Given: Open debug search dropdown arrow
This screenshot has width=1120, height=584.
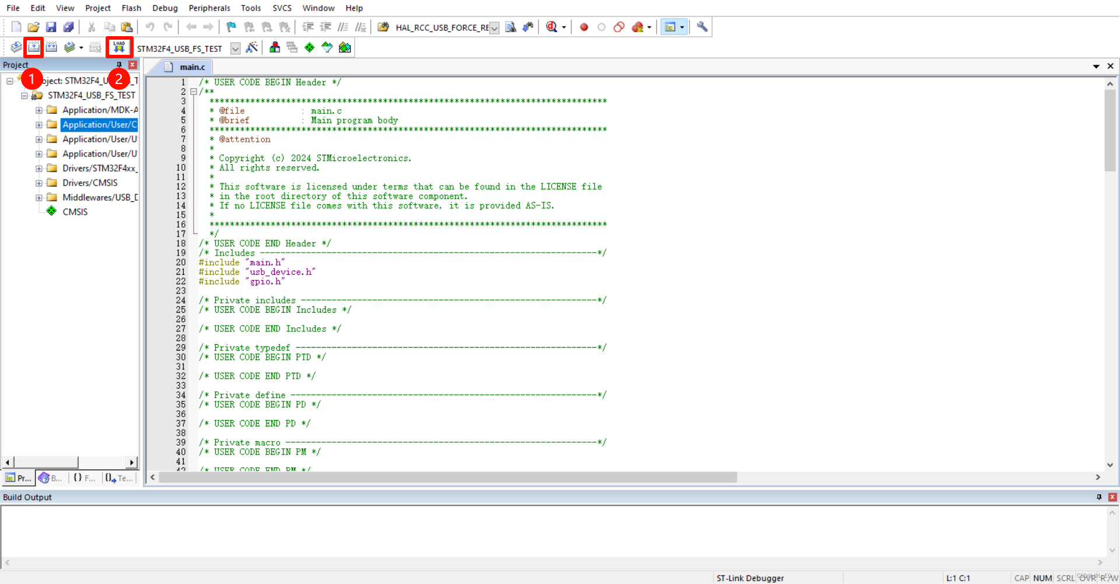Looking at the screenshot, I should pos(563,27).
